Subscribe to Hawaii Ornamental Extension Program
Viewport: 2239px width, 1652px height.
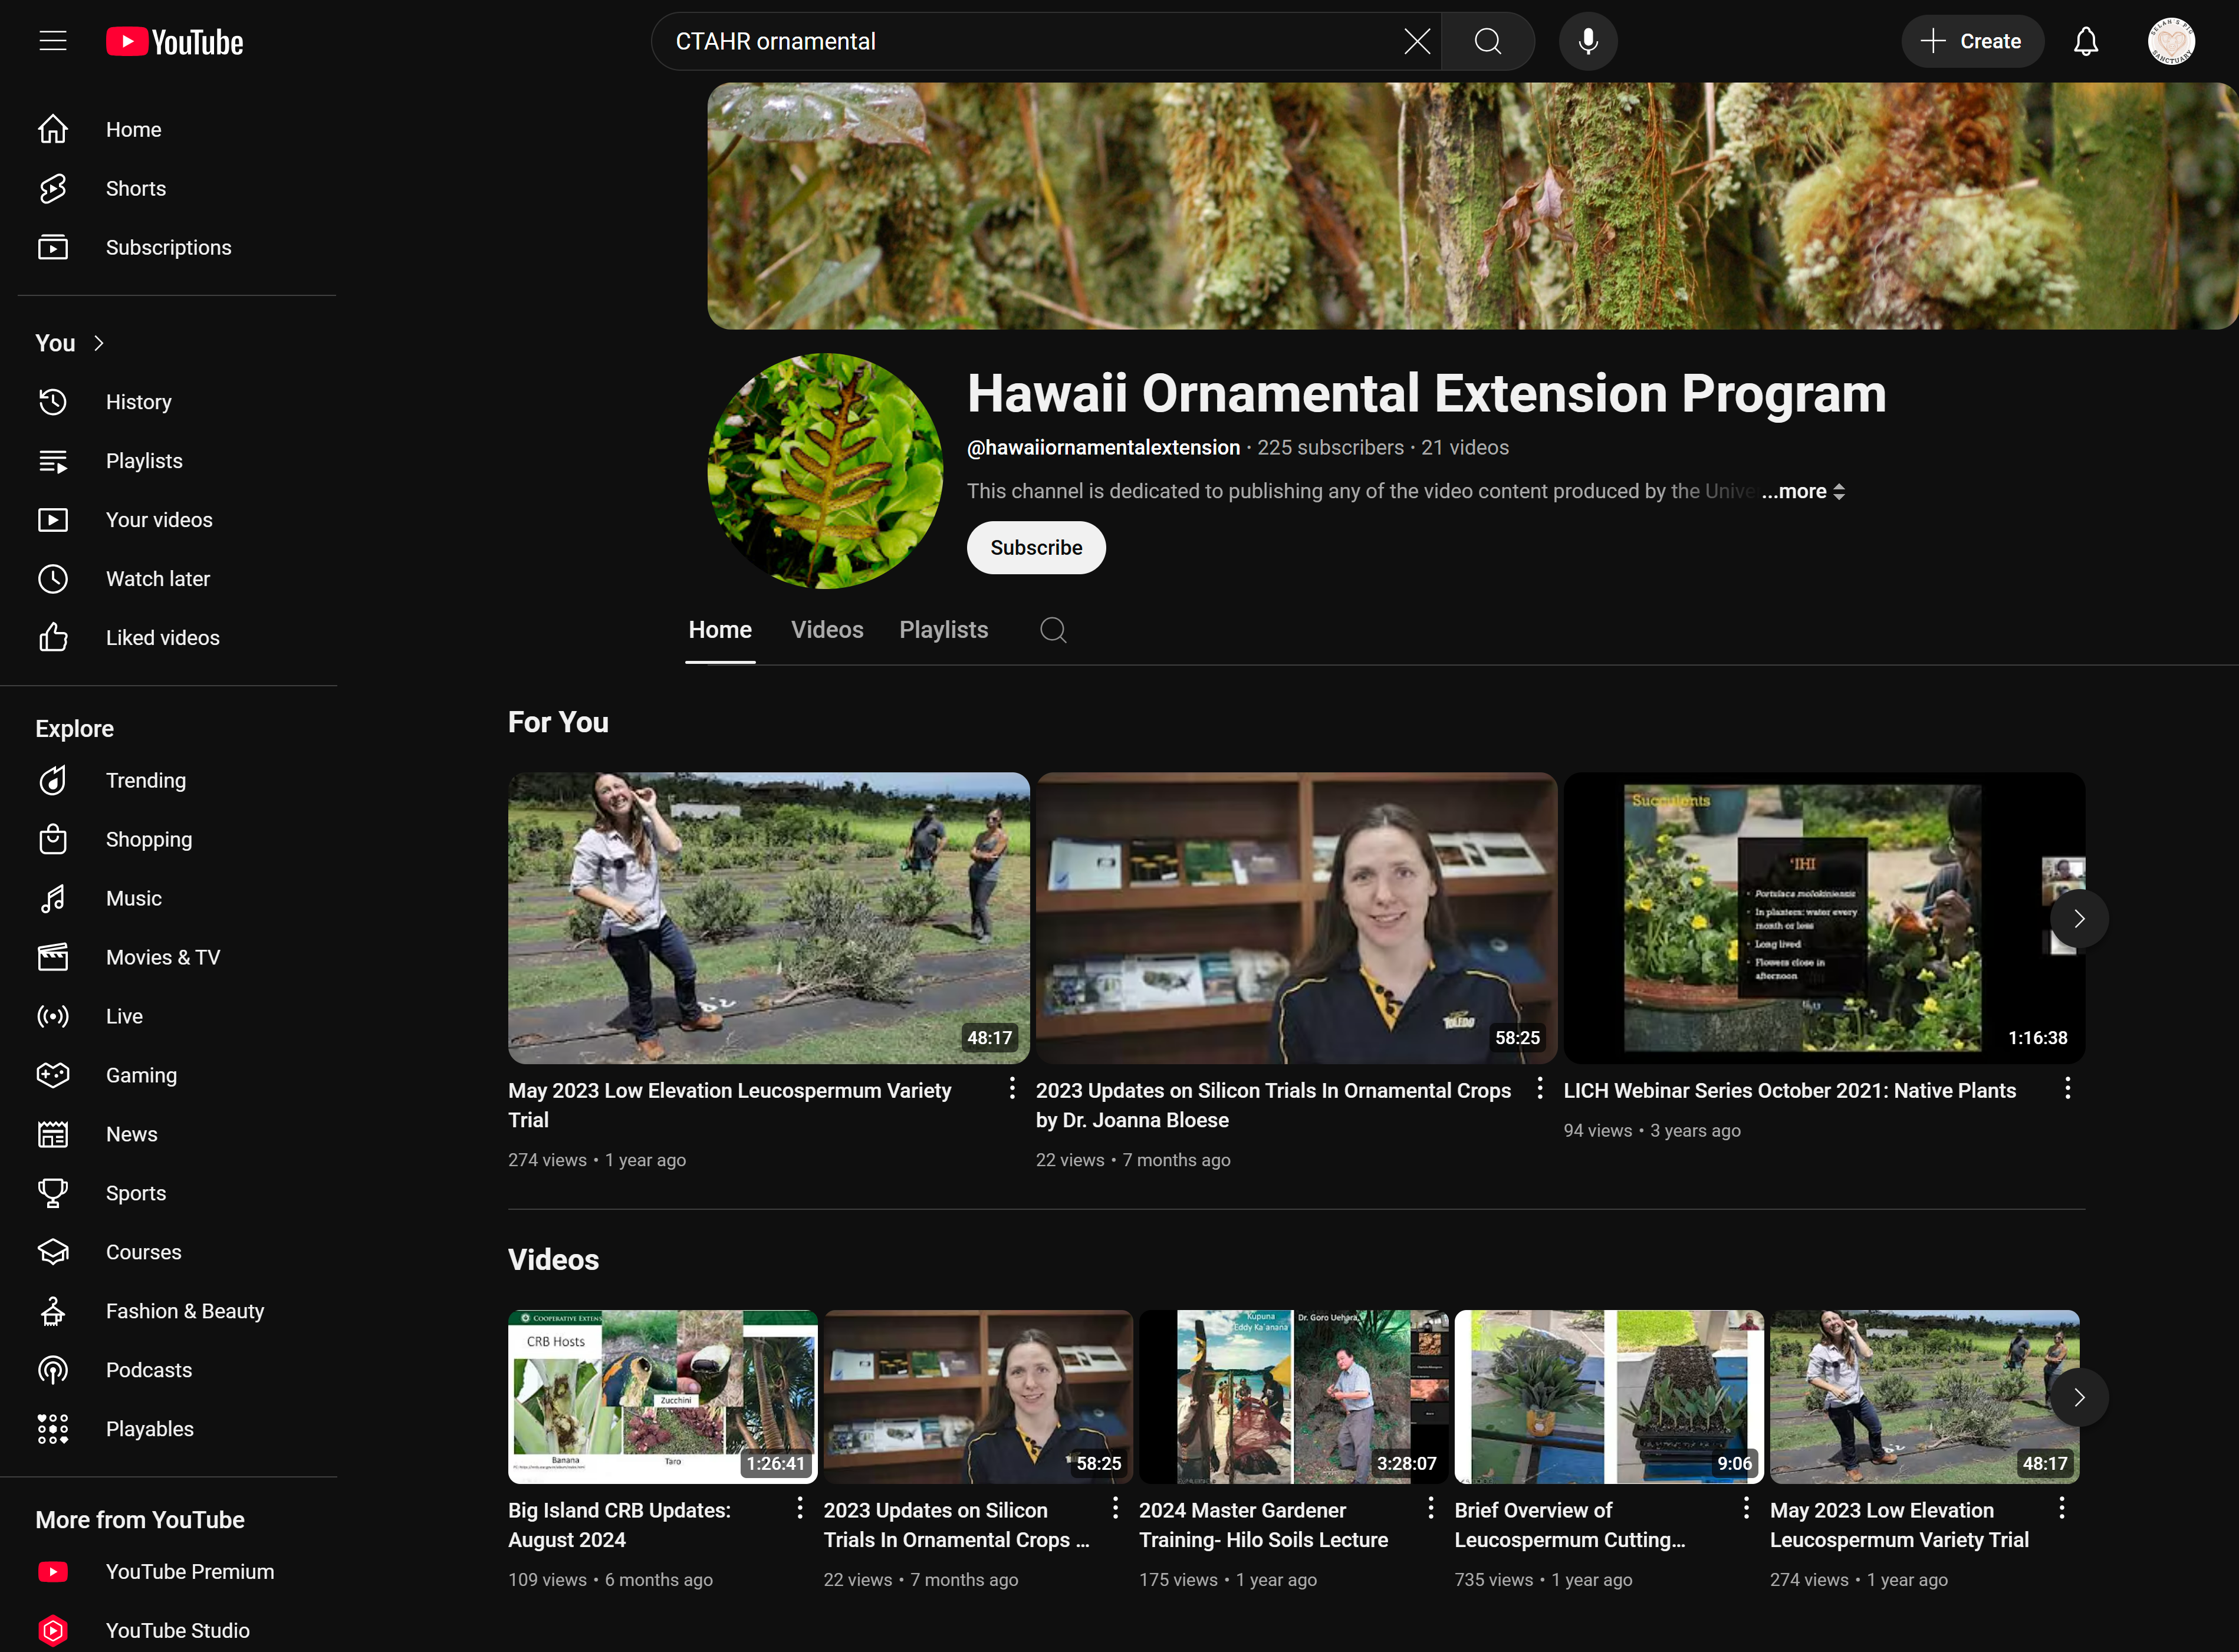1036,548
